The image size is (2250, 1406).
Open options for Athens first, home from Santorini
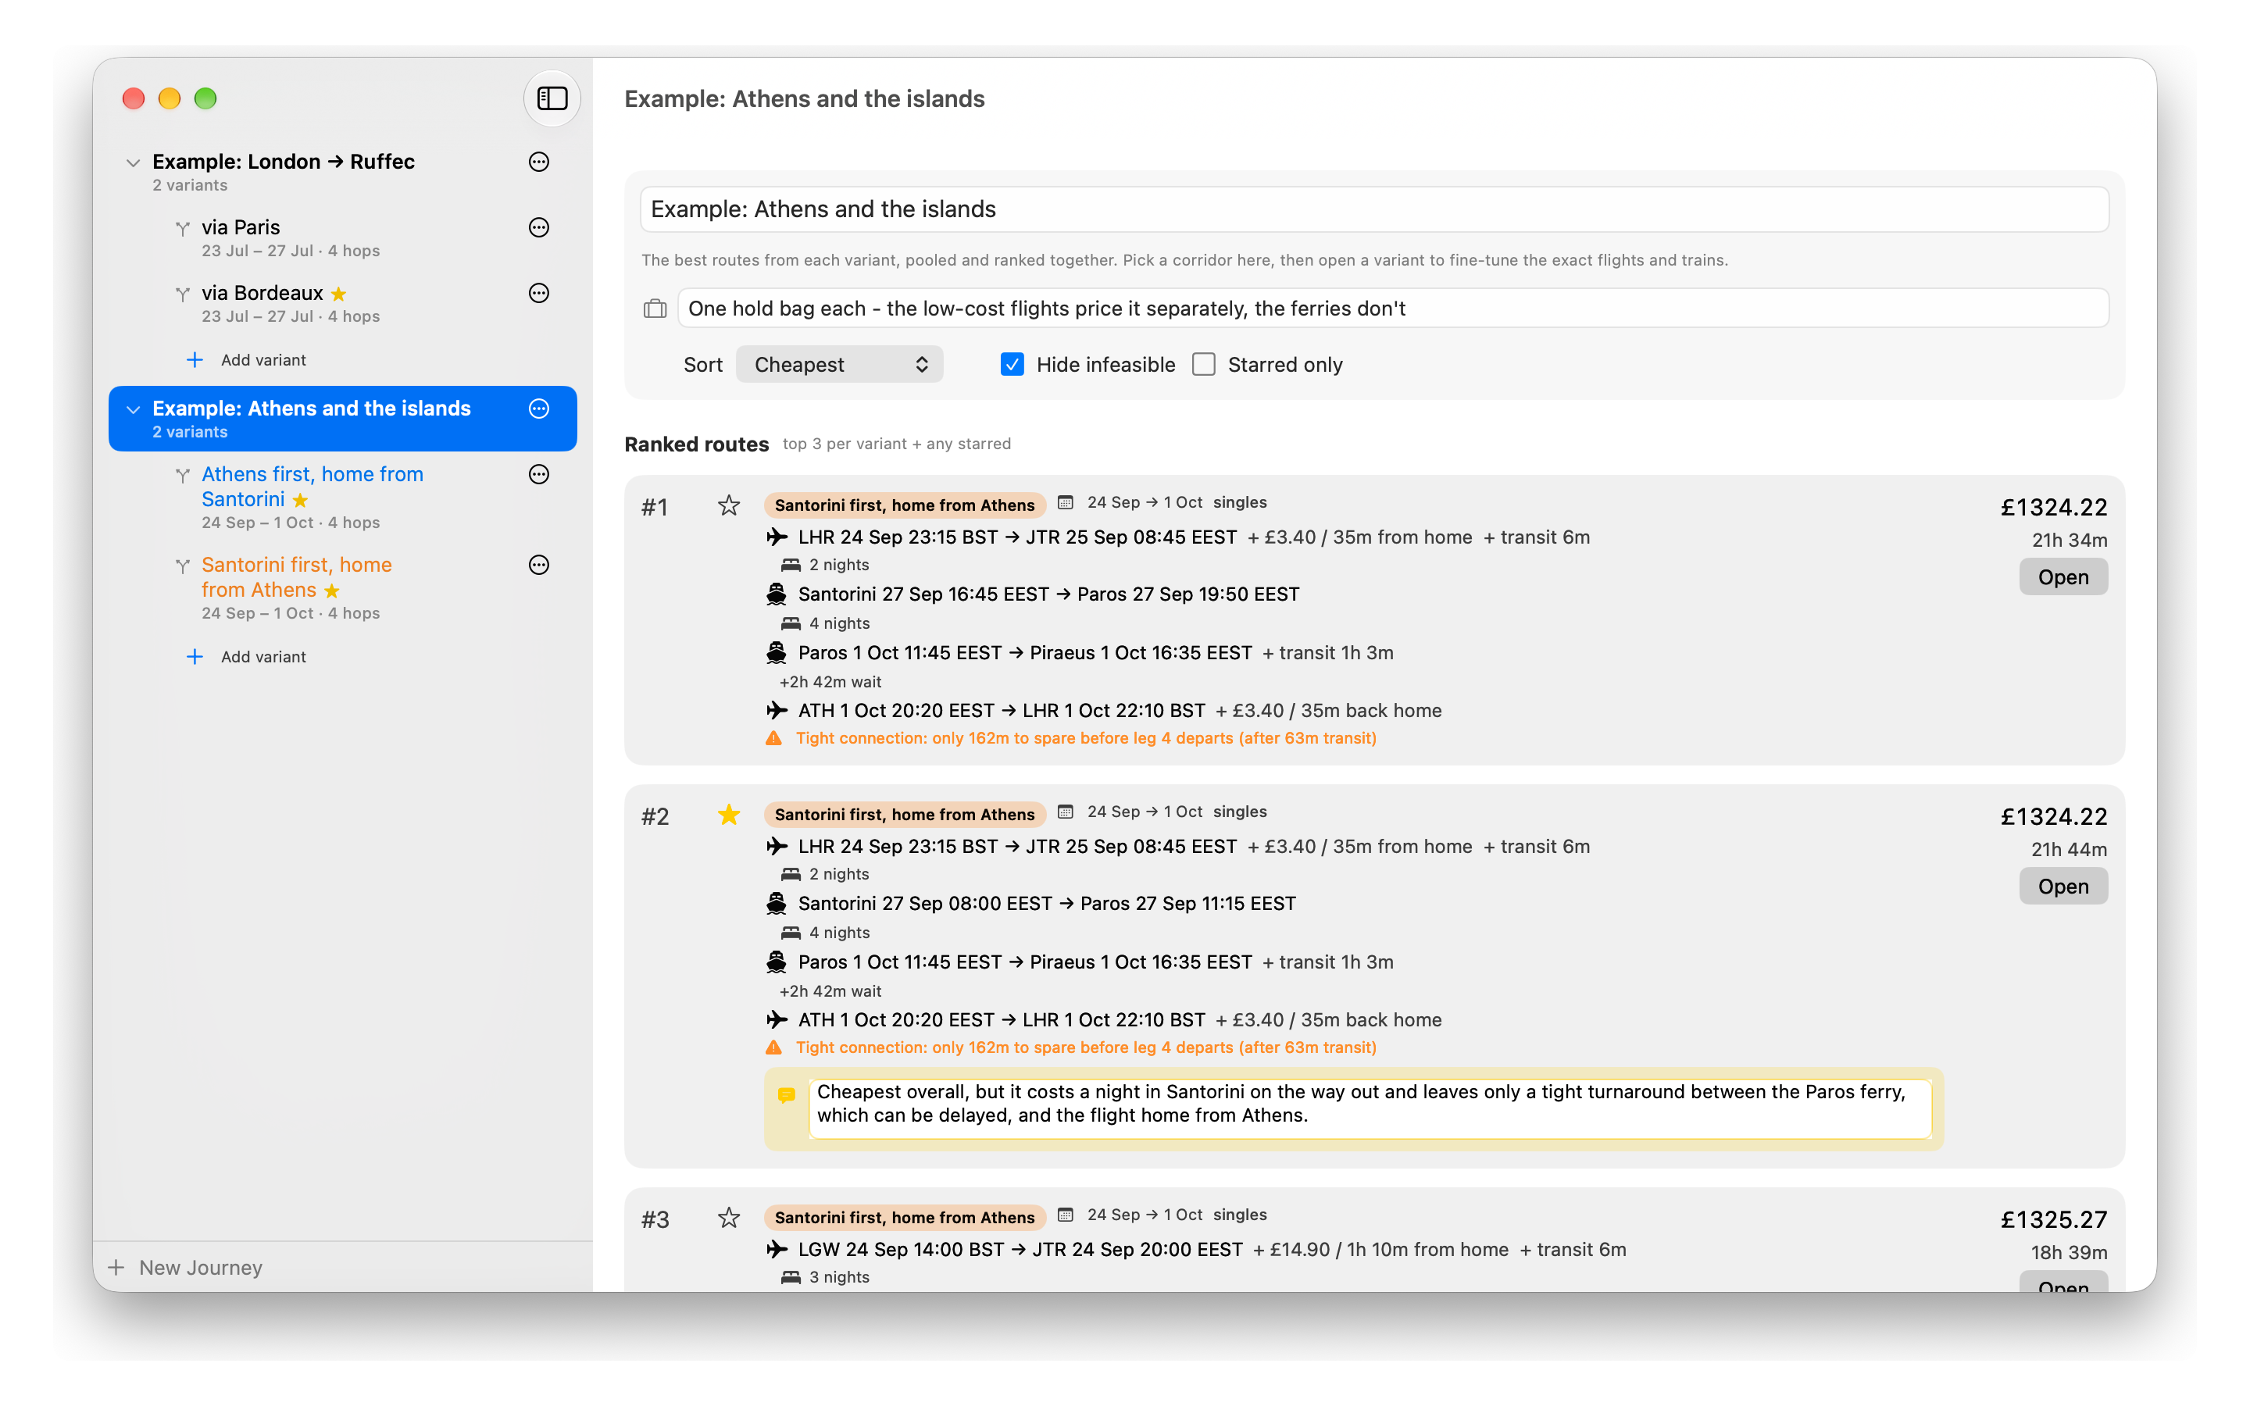tap(539, 475)
